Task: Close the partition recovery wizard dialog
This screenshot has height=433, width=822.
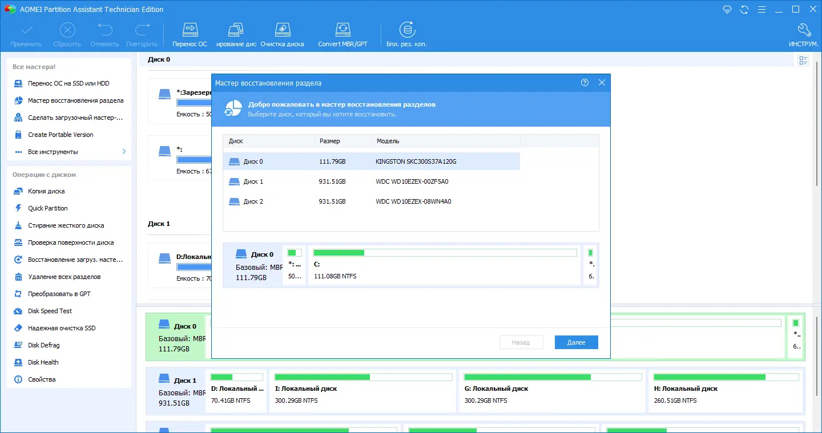Action: tap(602, 83)
